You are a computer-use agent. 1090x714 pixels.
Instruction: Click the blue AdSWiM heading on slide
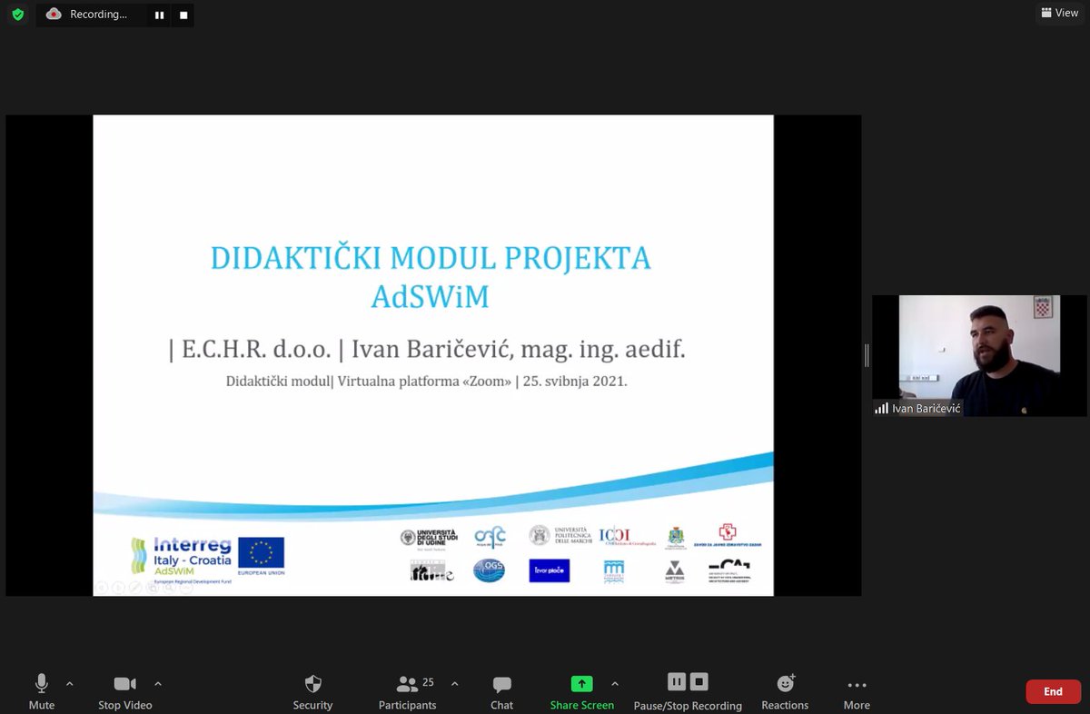(x=430, y=297)
